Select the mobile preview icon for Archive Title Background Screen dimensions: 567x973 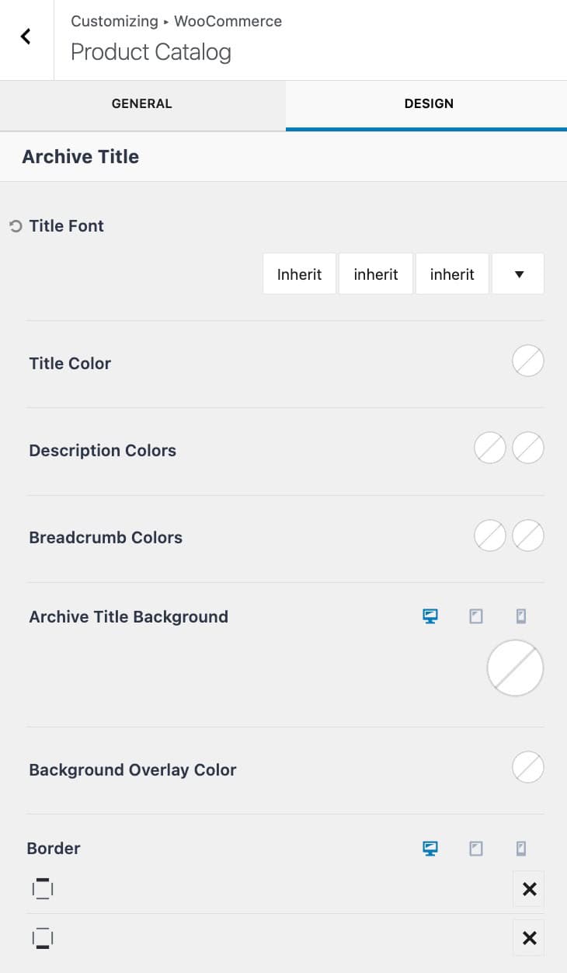(521, 616)
